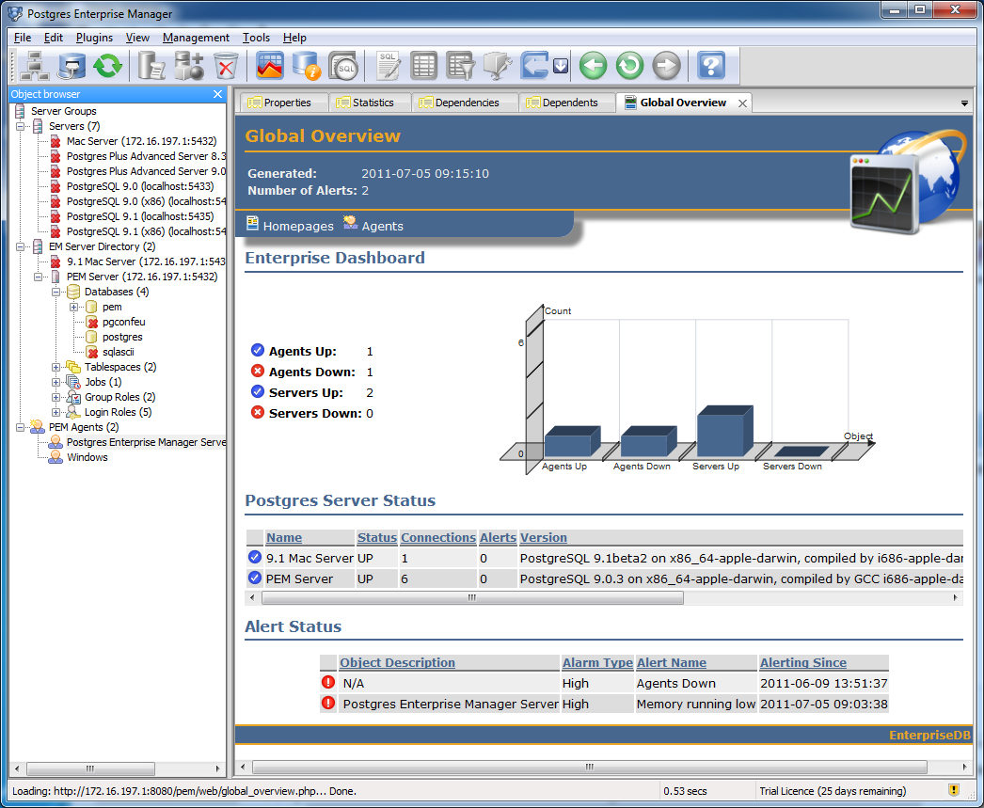Expand the Jobs (1) node
984x808 pixels.
coord(56,382)
